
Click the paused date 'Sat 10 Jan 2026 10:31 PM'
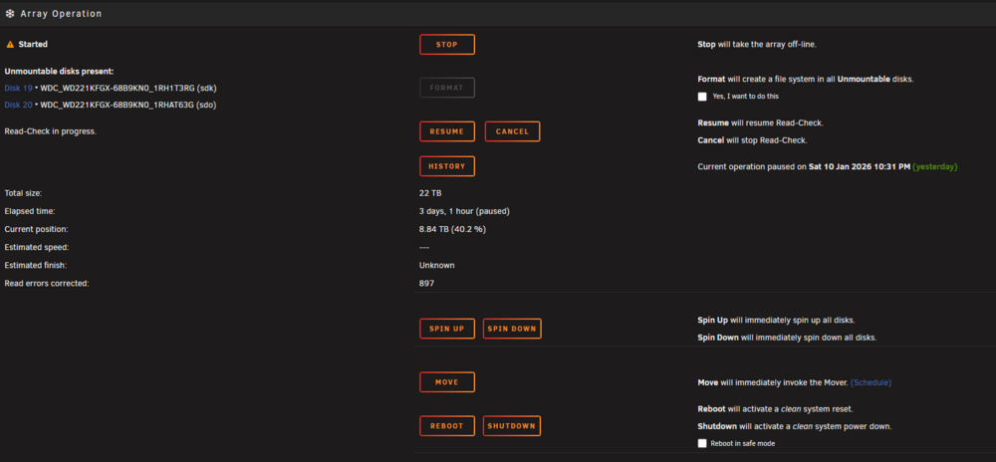(860, 167)
